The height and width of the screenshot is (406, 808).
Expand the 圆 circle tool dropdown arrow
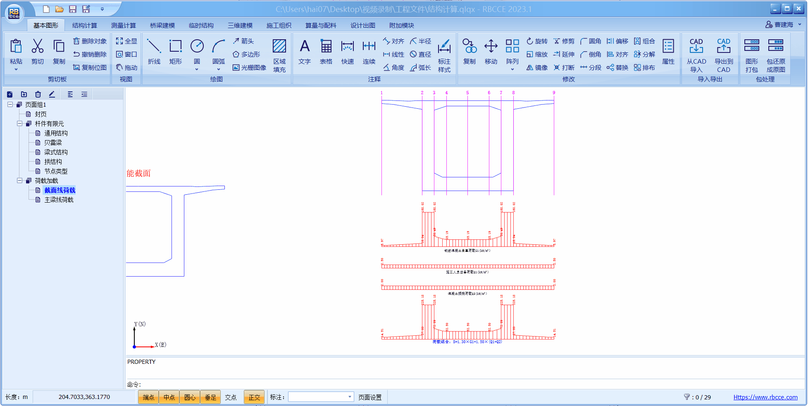click(x=197, y=69)
